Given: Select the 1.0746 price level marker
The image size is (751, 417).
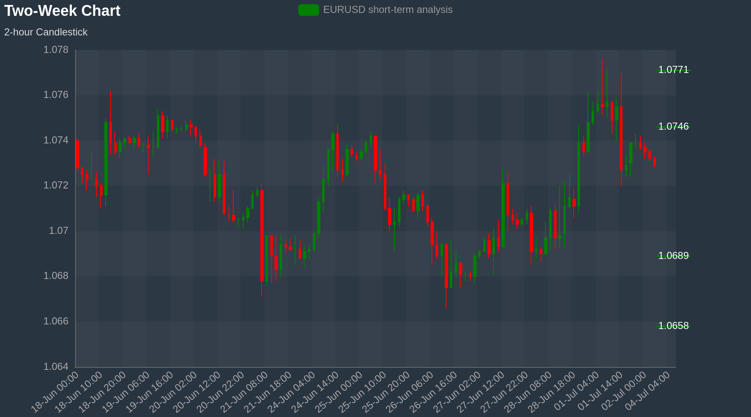Looking at the screenshot, I should pos(673,127).
